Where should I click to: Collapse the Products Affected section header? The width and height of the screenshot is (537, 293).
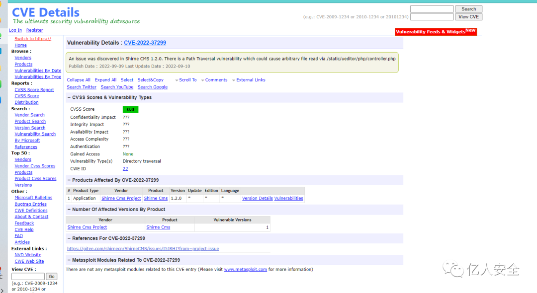coord(69,180)
